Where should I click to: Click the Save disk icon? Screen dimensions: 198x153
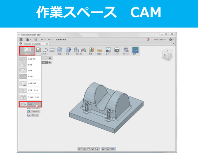(x=36, y=40)
